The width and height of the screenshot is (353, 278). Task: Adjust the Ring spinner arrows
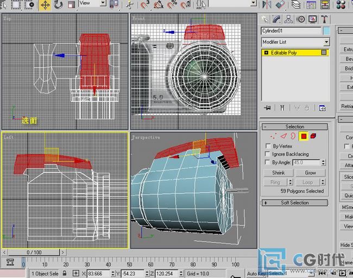pyautogui.click(x=291, y=182)
